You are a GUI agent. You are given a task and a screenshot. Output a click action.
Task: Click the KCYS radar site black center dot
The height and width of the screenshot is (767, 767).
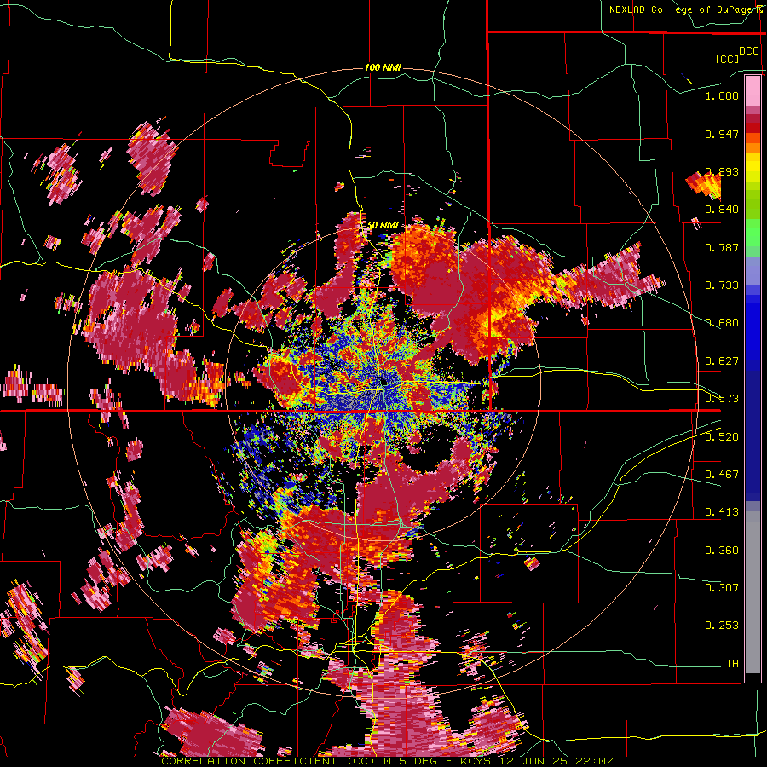click(383, 381)
